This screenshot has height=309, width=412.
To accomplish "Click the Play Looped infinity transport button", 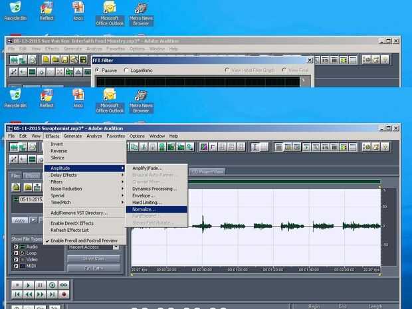I will pos(64,285).
